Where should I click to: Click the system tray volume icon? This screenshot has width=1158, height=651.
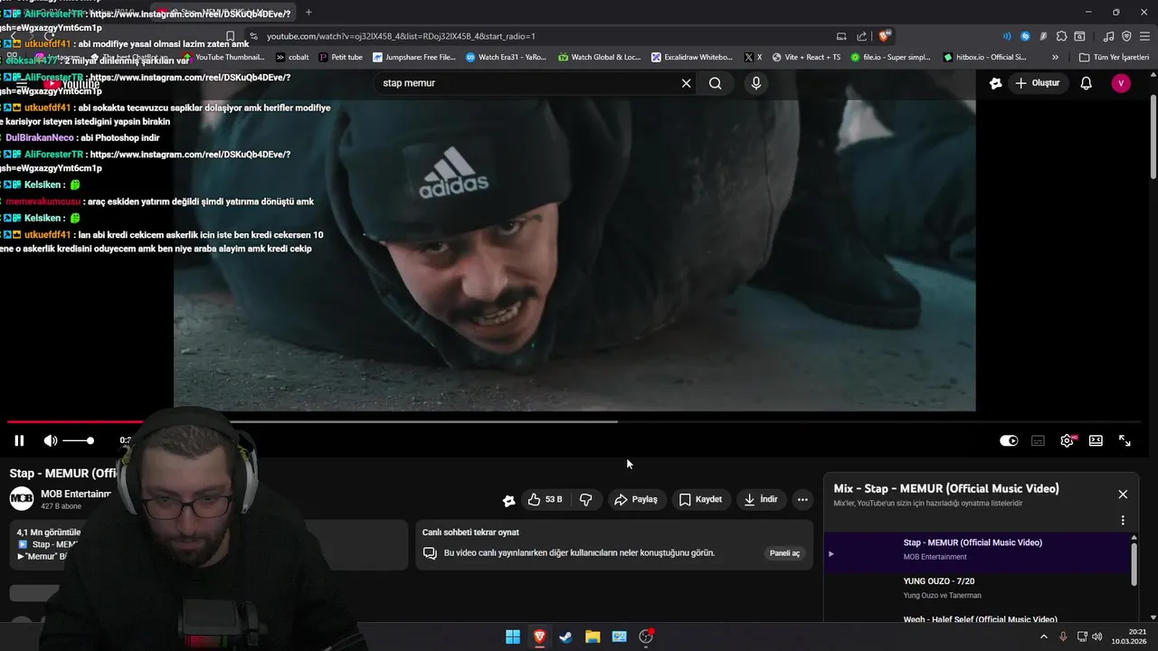tap(1096, 637)
